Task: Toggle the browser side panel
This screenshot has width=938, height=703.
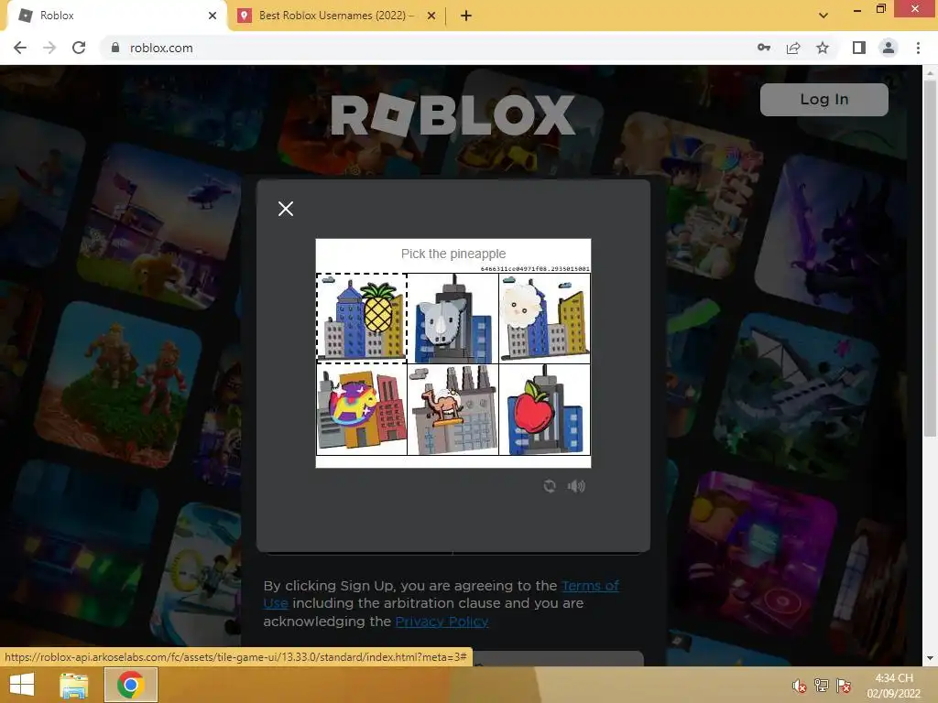Action: click(859, 48)
